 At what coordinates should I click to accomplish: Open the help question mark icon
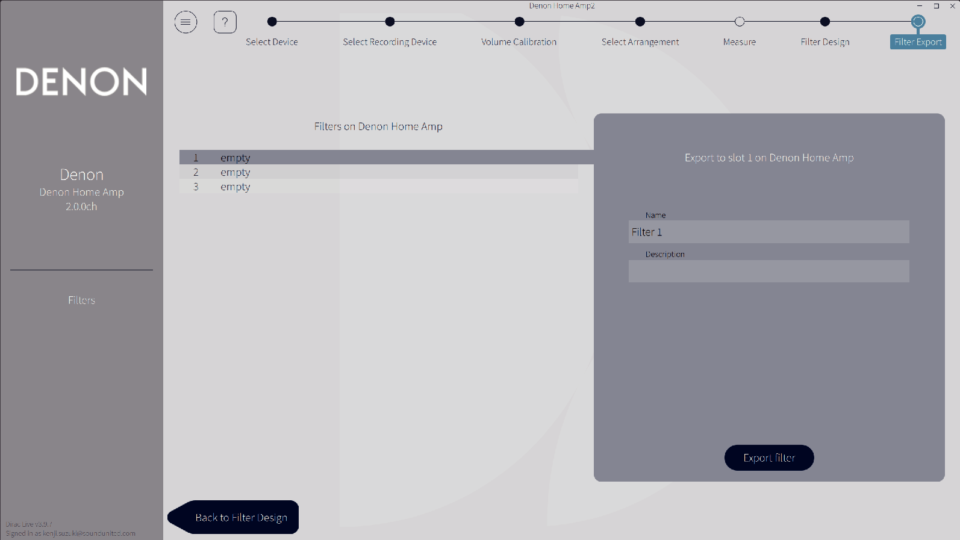(225, 22)
